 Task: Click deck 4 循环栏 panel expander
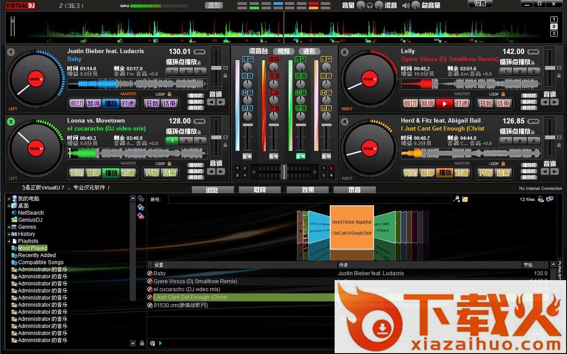pos(529,171)
